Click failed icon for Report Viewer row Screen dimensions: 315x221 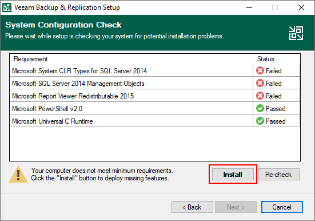coord(260,96)
